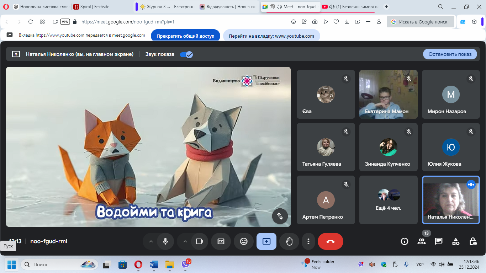Open the Ещё 4 чел. tile
Viewport: 486px width, 273px height.
pyautogui.click(x=389, y=200)
